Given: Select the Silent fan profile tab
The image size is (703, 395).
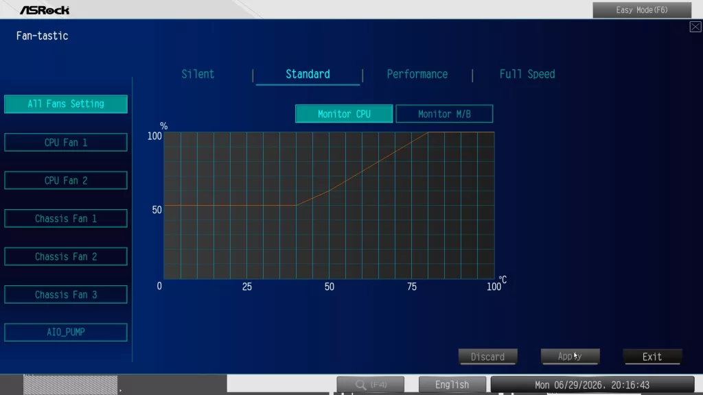Looking at the screenshot, I should (198, 74).
